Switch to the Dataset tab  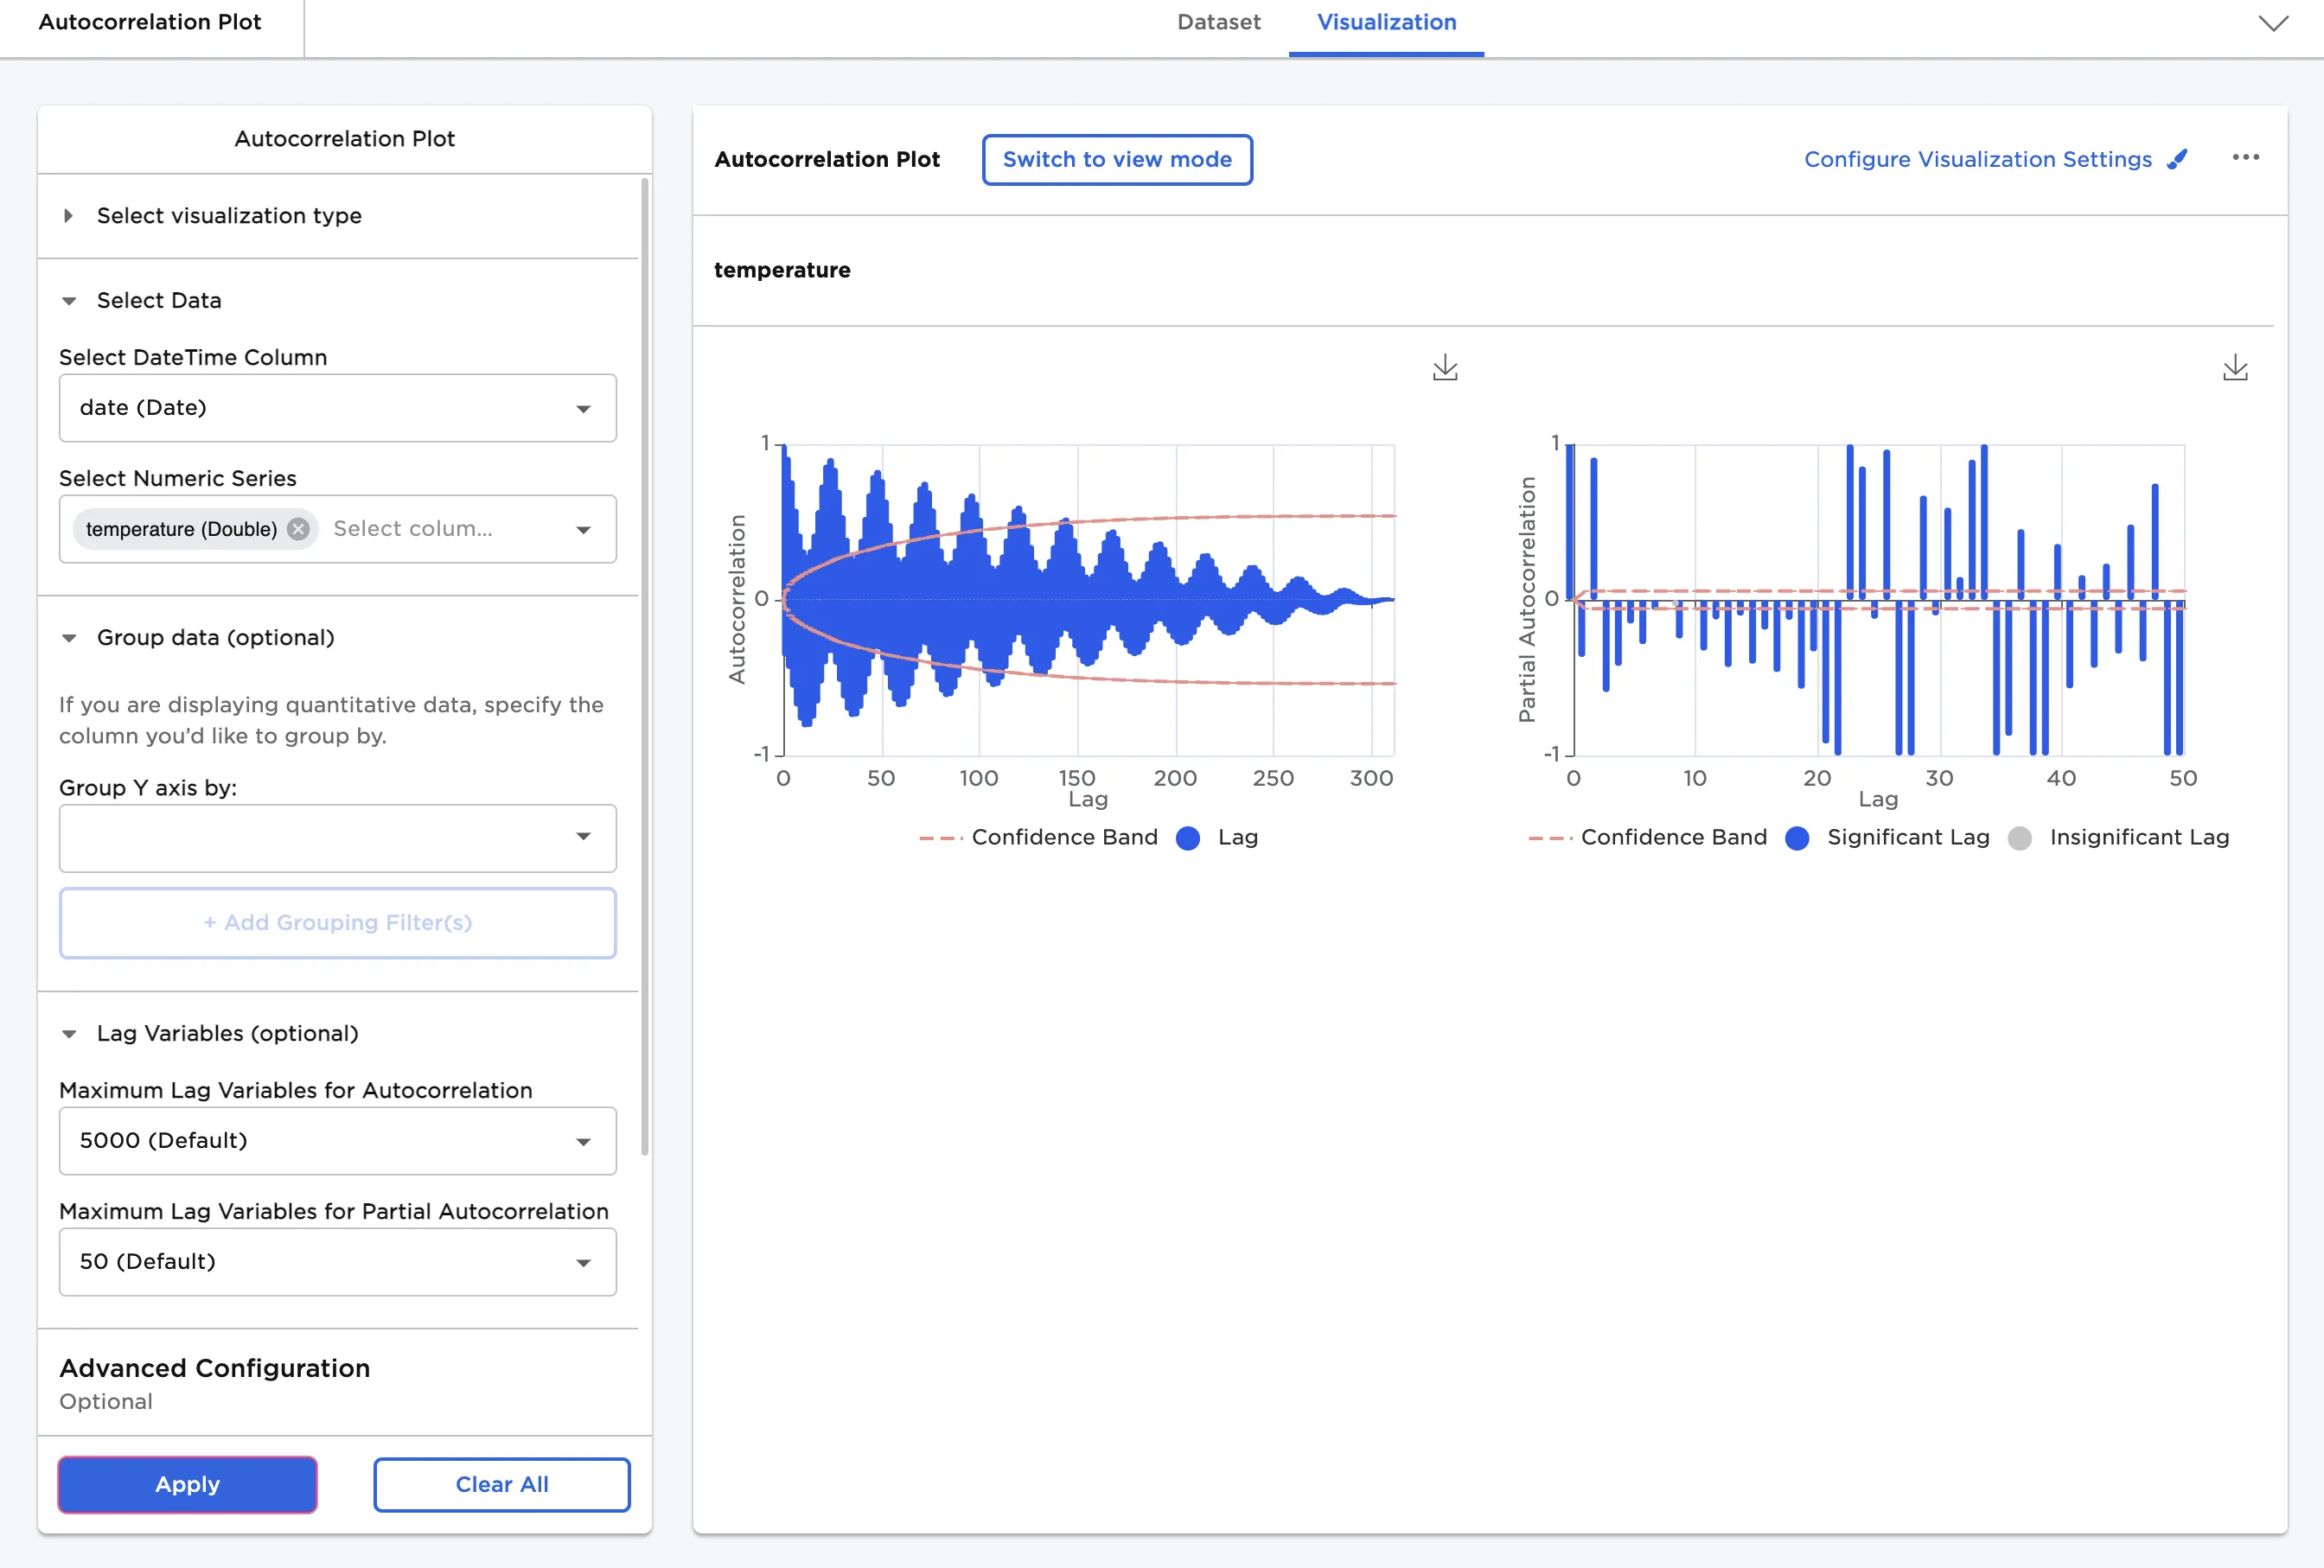click(1218, 23)
